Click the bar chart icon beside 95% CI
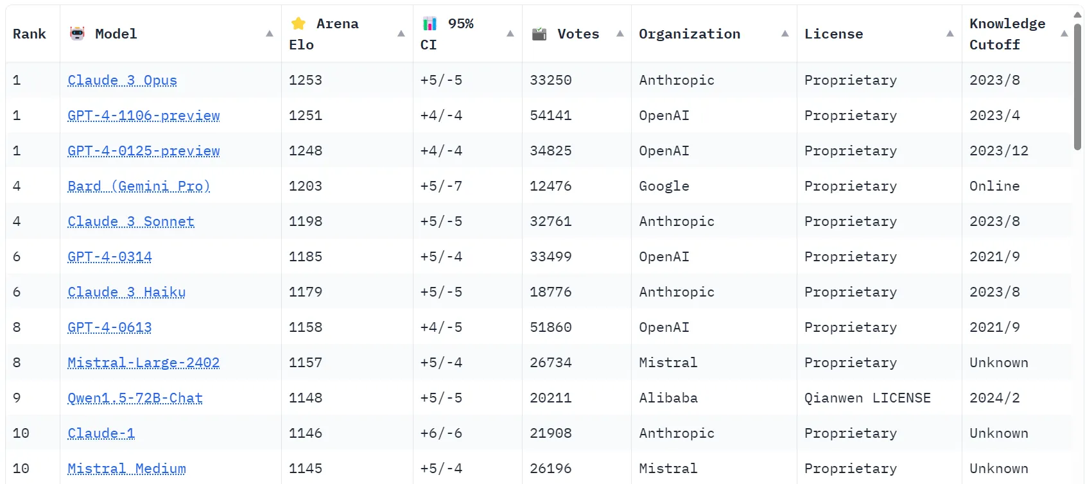 (431, 23)
